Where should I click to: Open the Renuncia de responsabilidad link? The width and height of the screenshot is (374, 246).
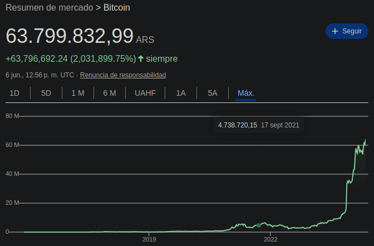pyautogui.click(x=123, y=75)
